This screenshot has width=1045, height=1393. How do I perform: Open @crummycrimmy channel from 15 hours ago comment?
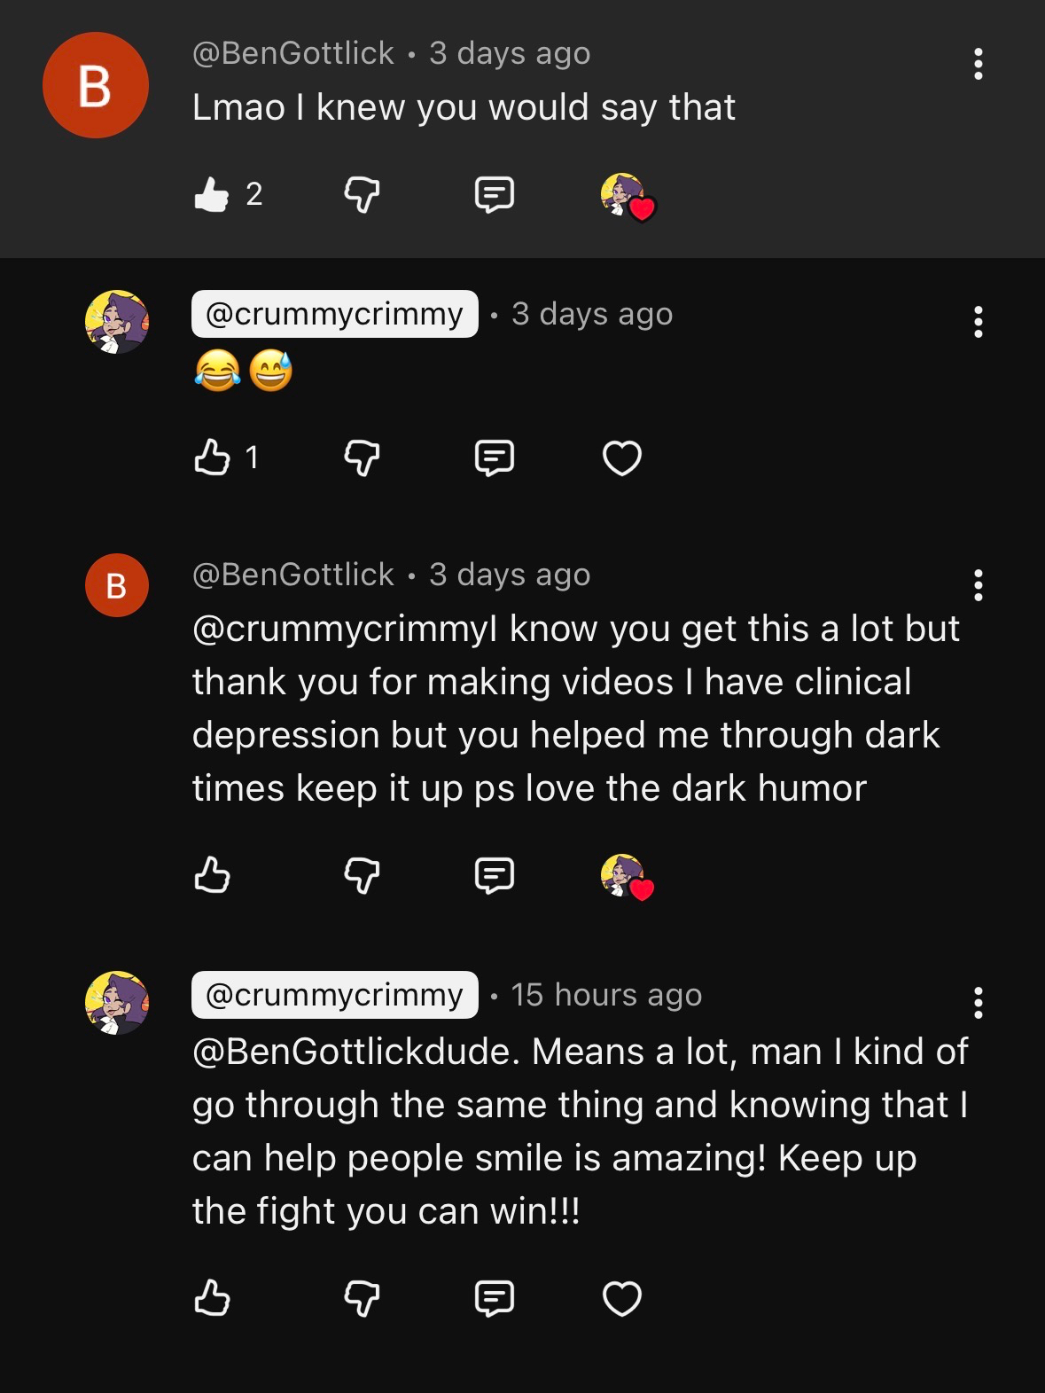click(334, 995)
